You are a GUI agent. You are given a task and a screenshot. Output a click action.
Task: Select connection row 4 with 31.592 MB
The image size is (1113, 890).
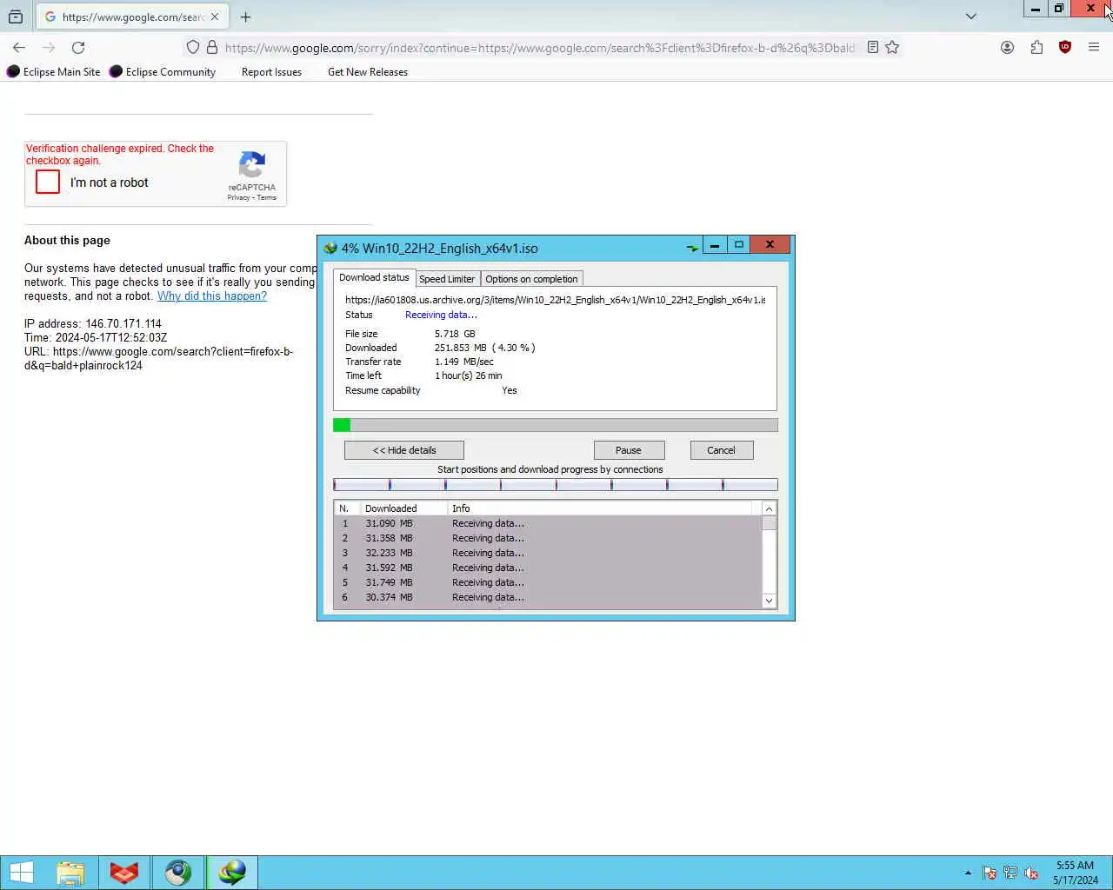[x=548, y=568]
